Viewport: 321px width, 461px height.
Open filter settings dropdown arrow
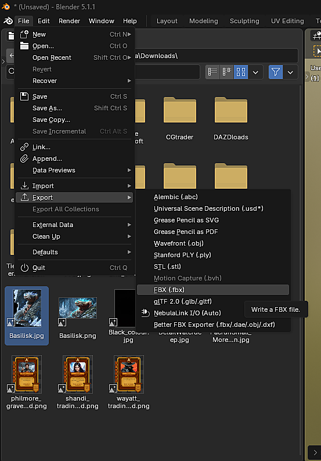pos(290,73)
